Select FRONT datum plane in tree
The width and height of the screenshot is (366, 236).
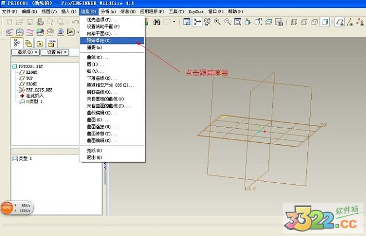28,84
